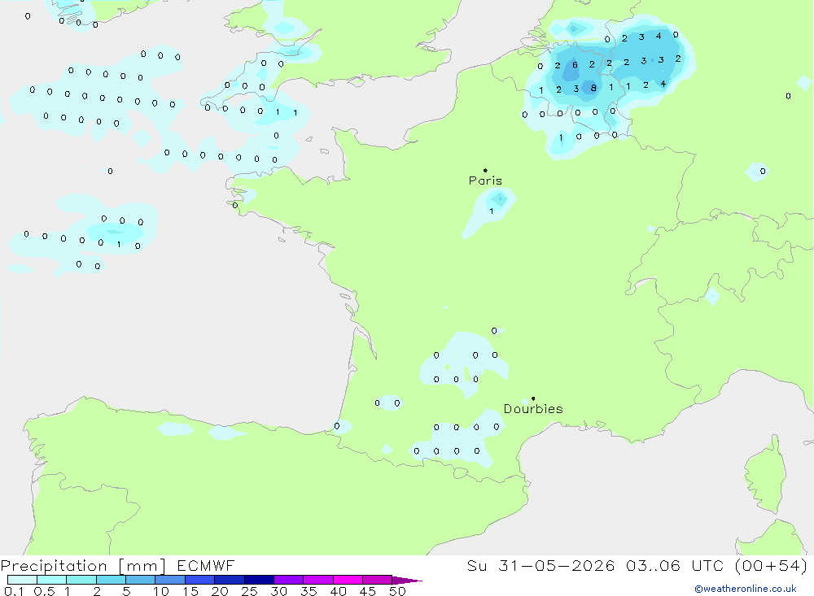Click the 0.1–0.5 mm legend color box
Viewport: 814px width, 596px height.
22,580
